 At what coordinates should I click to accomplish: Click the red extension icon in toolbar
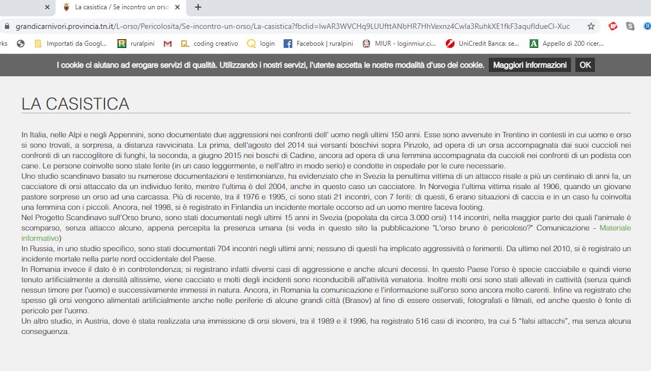613,26
